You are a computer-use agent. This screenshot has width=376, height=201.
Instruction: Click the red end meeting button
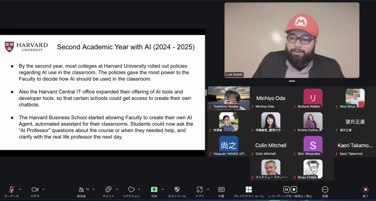click(365, 190)
